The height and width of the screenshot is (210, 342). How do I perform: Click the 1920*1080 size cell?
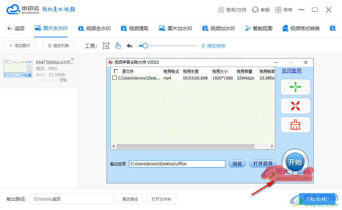222,78
